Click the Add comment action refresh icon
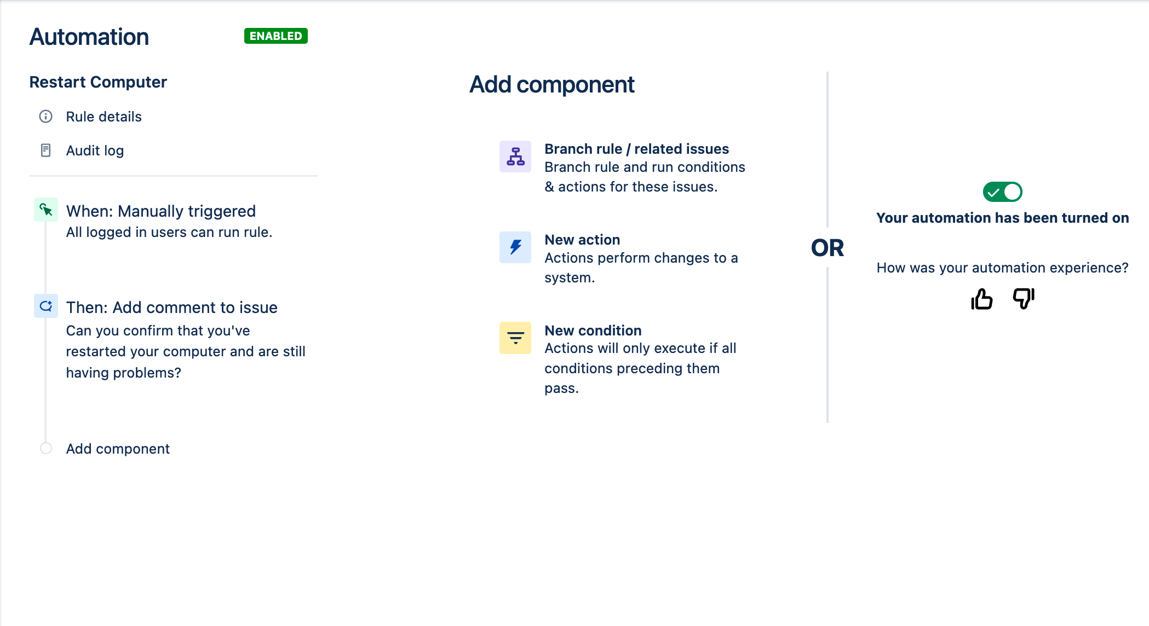This screenshot has width=1149, height=626. coord(46,306)
